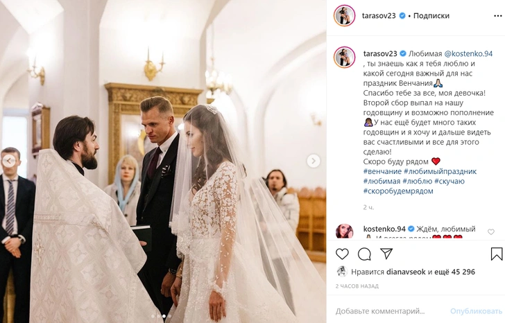505x323 pixels.
Task: Open tarasov23 profile picture in header
Action: 344,15
